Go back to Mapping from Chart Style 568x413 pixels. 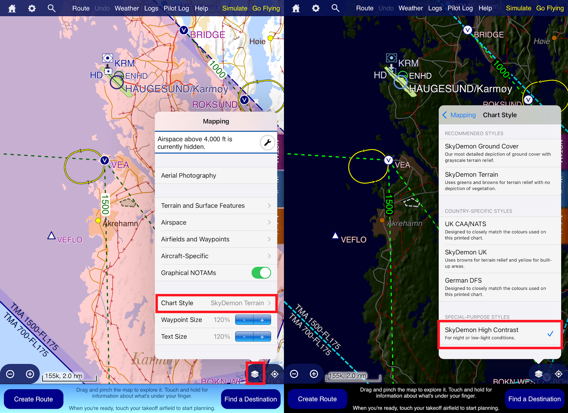pyautogui.click(x=459, y=115)
